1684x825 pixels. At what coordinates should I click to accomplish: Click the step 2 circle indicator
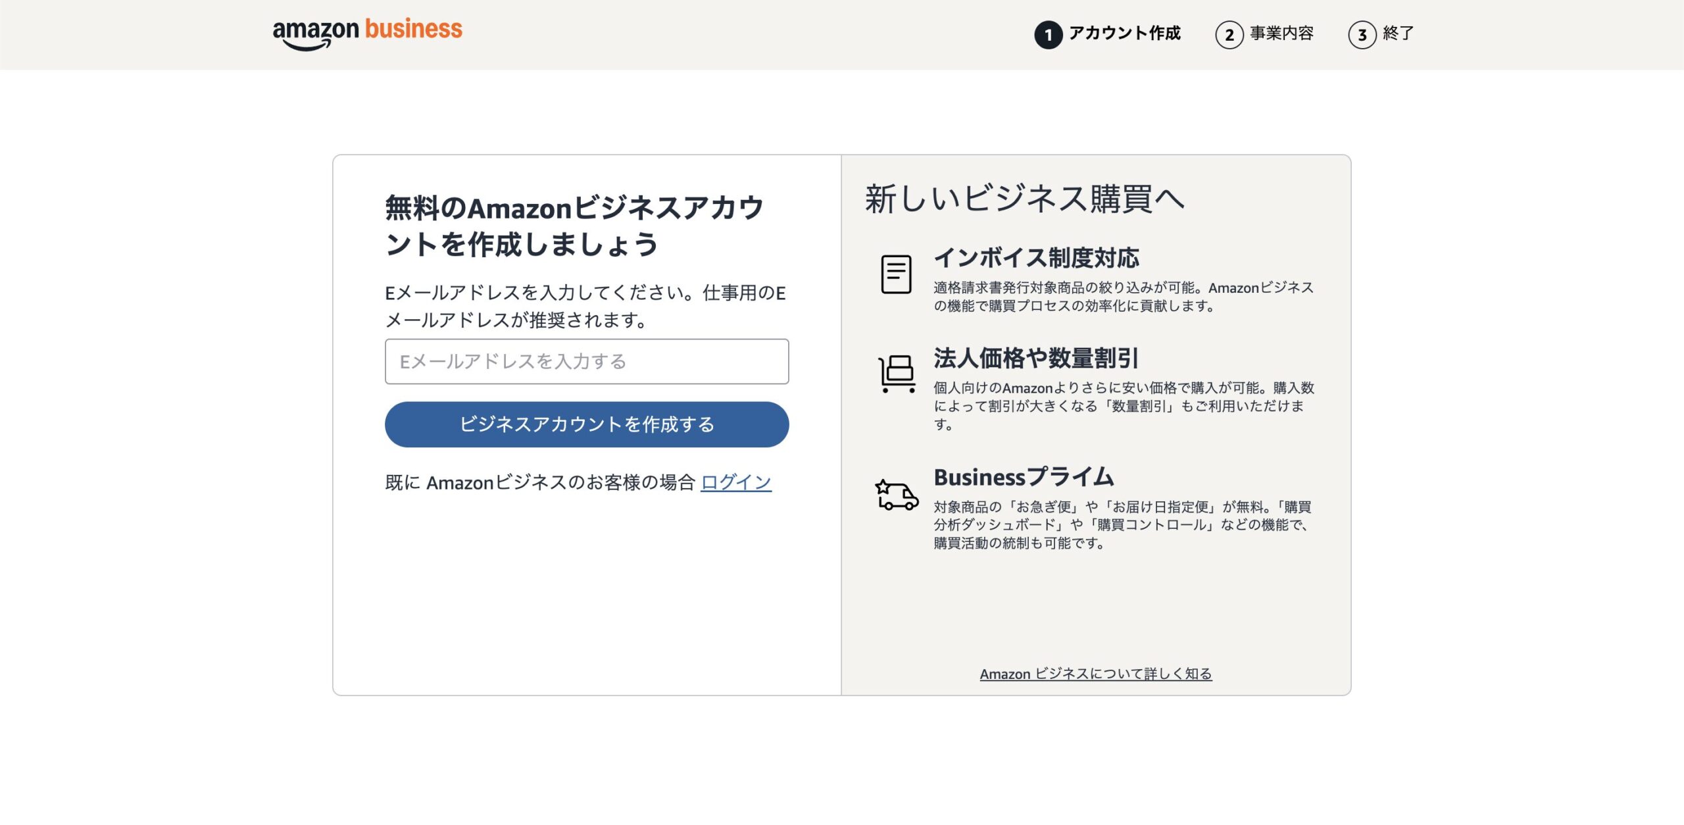(1229, 35)
